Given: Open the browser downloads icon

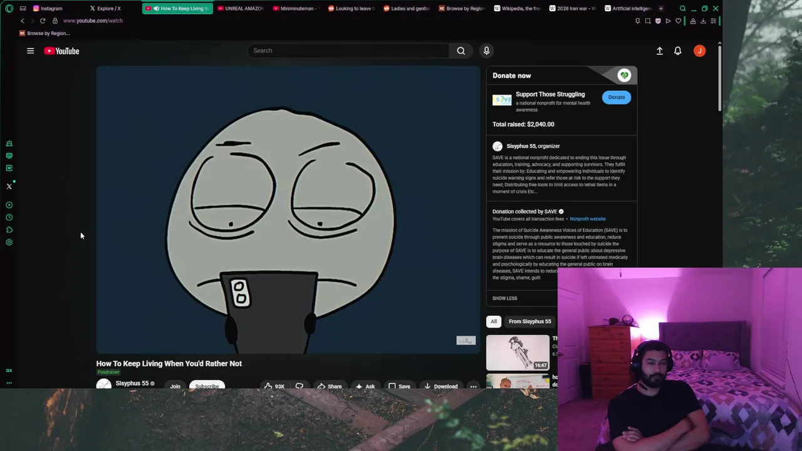Looking at the screenshot, I should pos(703,21).
